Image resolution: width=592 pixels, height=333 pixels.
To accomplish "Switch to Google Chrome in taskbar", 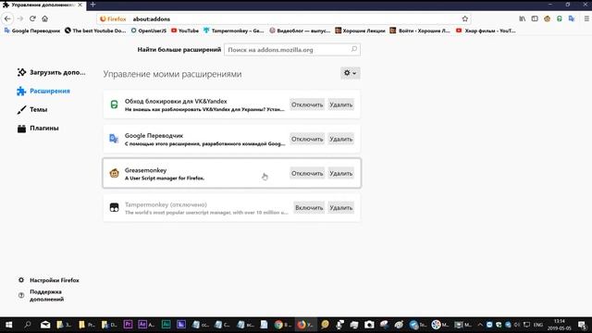I will click(x=283, y=325).
